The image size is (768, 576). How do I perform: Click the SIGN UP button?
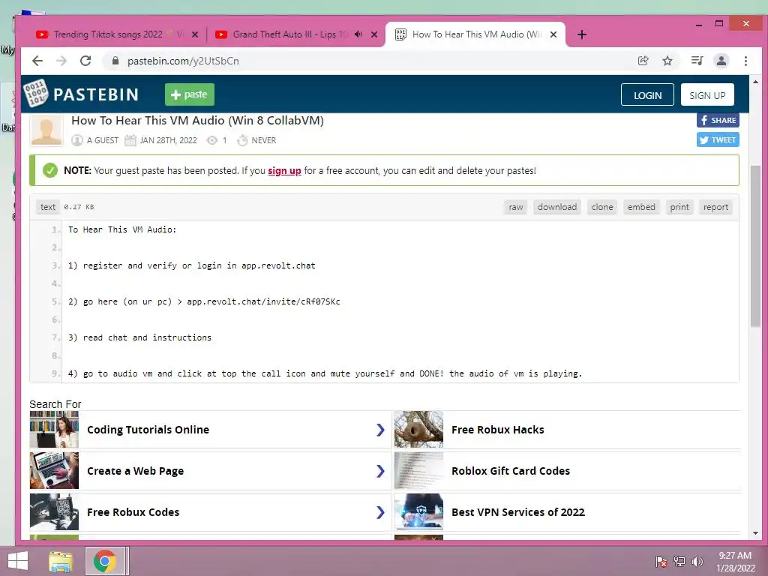pos(707,95)
